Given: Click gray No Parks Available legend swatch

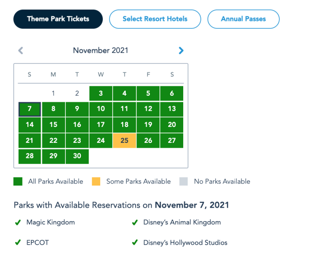Looking at the screenshot, I should [x=184, y=182].
